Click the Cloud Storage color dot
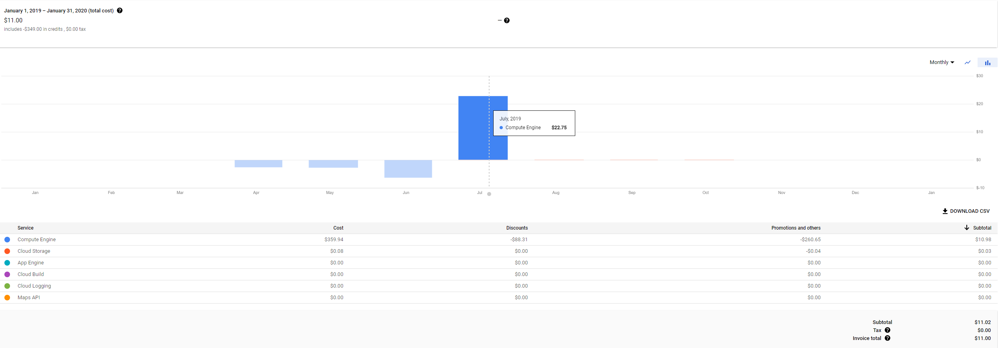The height and width of the screenshot is (348, 998). pos(7,251)
